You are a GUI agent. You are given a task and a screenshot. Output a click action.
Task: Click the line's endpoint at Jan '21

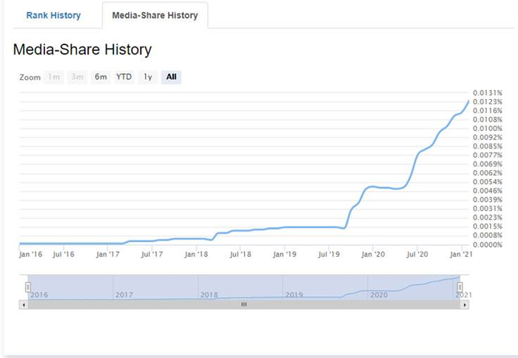[468, 101]
